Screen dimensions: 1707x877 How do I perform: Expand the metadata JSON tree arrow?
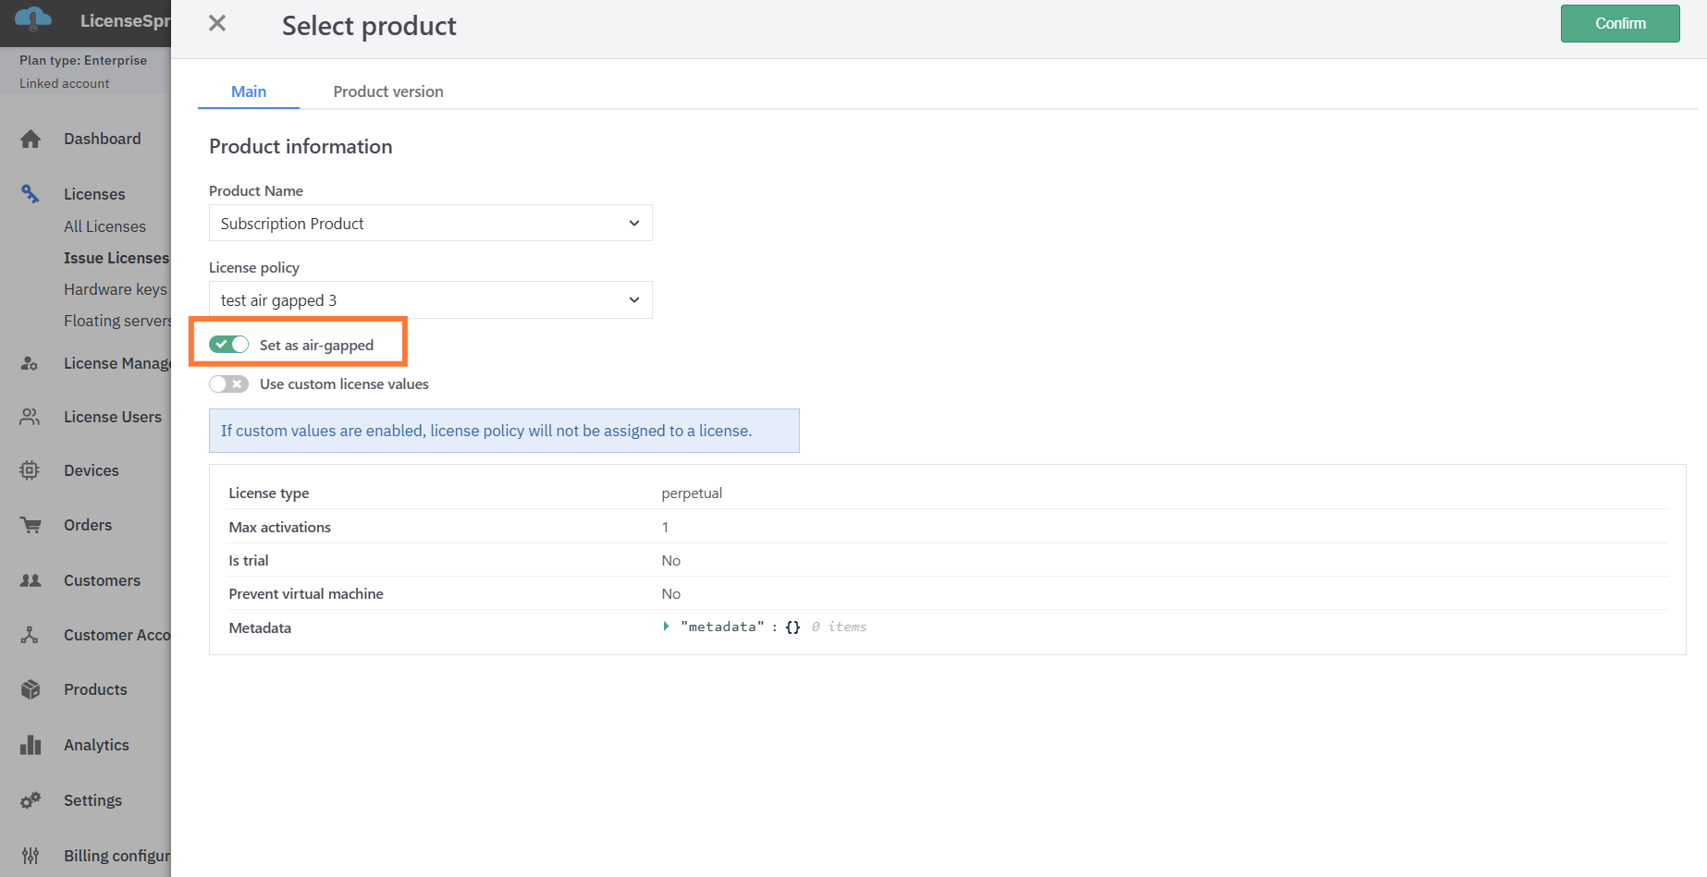pos(666,627)
